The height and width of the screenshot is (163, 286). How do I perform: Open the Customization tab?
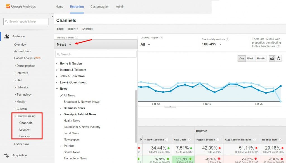100,7
